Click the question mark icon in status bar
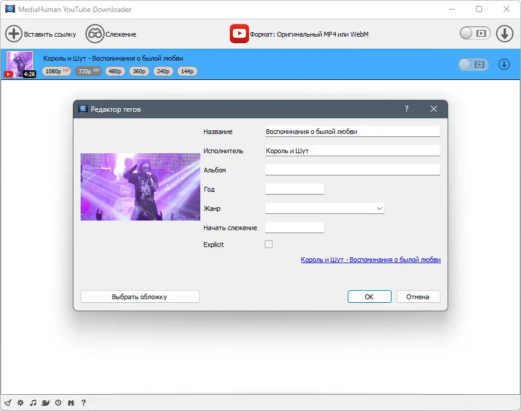The image size is (521, 411). [84, 403]
